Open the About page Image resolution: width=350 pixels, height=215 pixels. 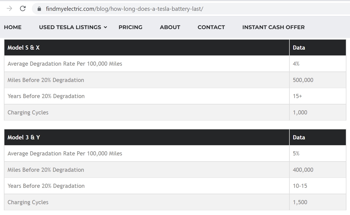(170, 27)
